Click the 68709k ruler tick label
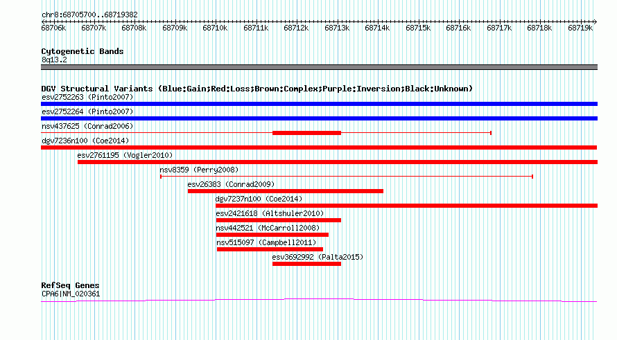 [x=175, y=28]
